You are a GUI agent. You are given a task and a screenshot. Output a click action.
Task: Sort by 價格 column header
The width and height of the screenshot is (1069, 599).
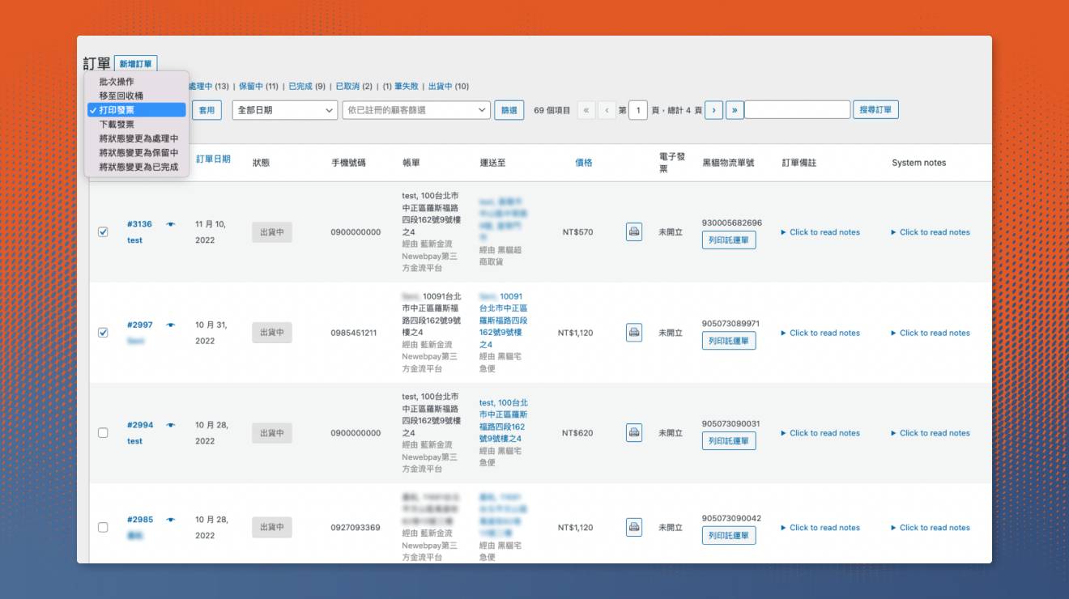point(584,163)
